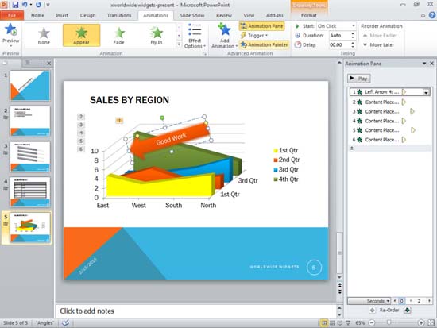Expand the hidden animations chevron row
Viewport: 437px width, 328px height.
[389, 149]
